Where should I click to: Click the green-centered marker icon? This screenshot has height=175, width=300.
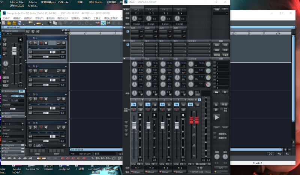(x=79, y=158)
